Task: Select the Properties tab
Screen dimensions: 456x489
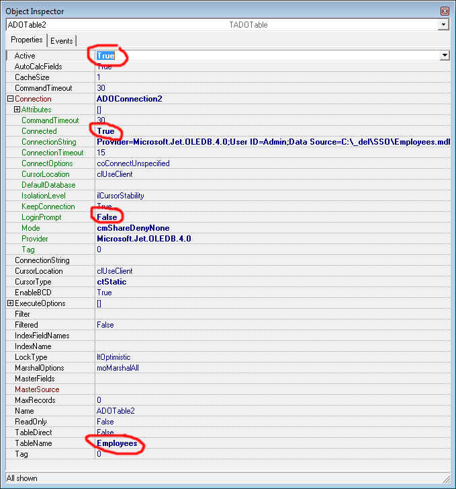Action: pyautogui.click(x=27, y=40)
